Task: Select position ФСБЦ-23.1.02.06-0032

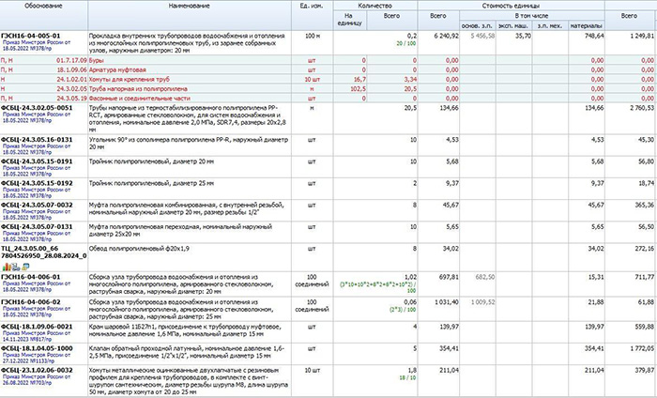Action: pos(37,370)
